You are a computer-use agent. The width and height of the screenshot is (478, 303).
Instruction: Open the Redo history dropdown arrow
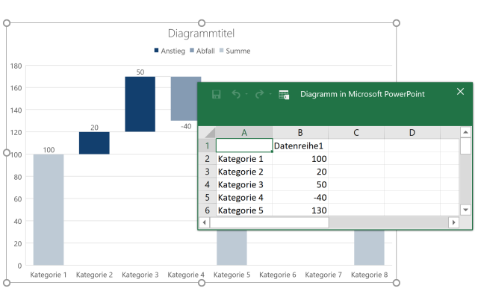[x=270, y=95]
